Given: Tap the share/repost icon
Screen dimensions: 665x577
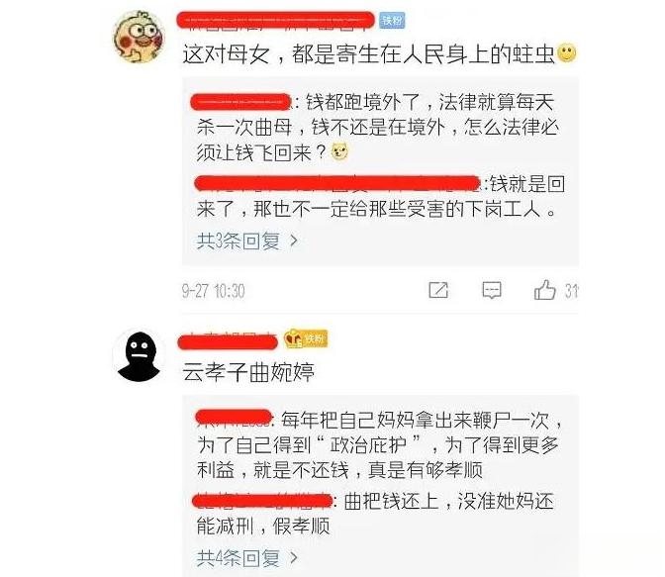Looking at the screenshot, I should 438,290.
